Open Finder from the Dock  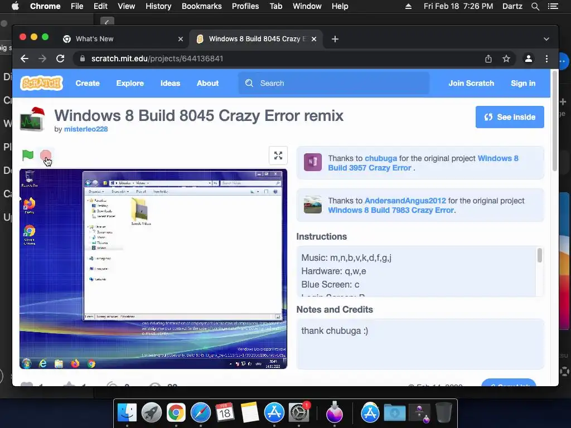click(127, 413)
